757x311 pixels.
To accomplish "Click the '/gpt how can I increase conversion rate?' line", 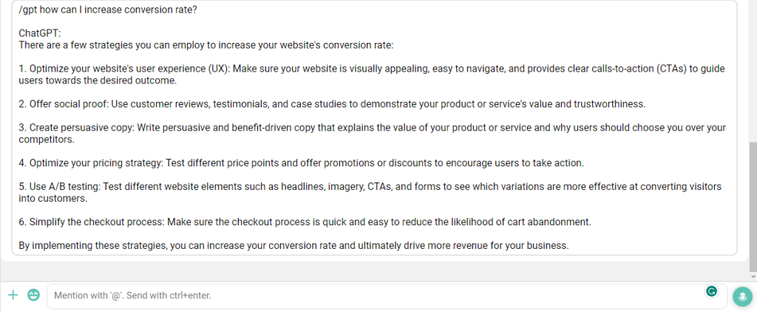I will click(x=108, y=10).
